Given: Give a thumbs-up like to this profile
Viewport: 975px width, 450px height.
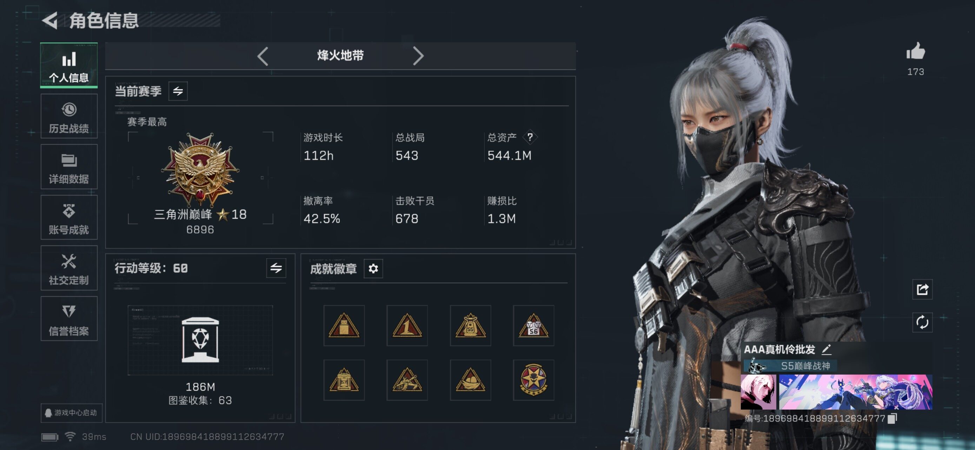Looking at the screenshot, I should tap(915, 51).
